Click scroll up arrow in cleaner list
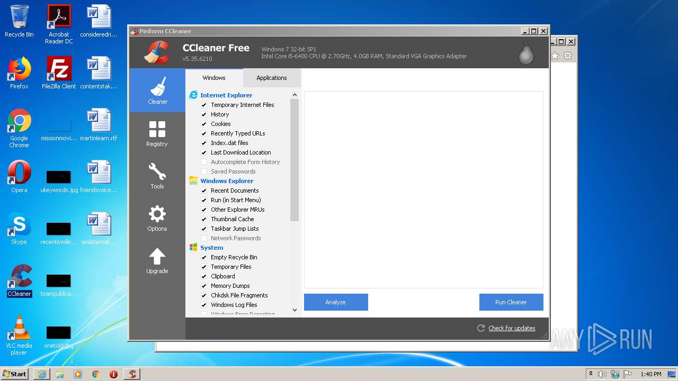Screen dimensions: 678x381 coord(295,95)
